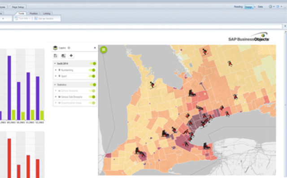This screenshot has width=287, height=178.
Task: Click the skate marker near bottom-left region
Action: click(x=139, y=152)
